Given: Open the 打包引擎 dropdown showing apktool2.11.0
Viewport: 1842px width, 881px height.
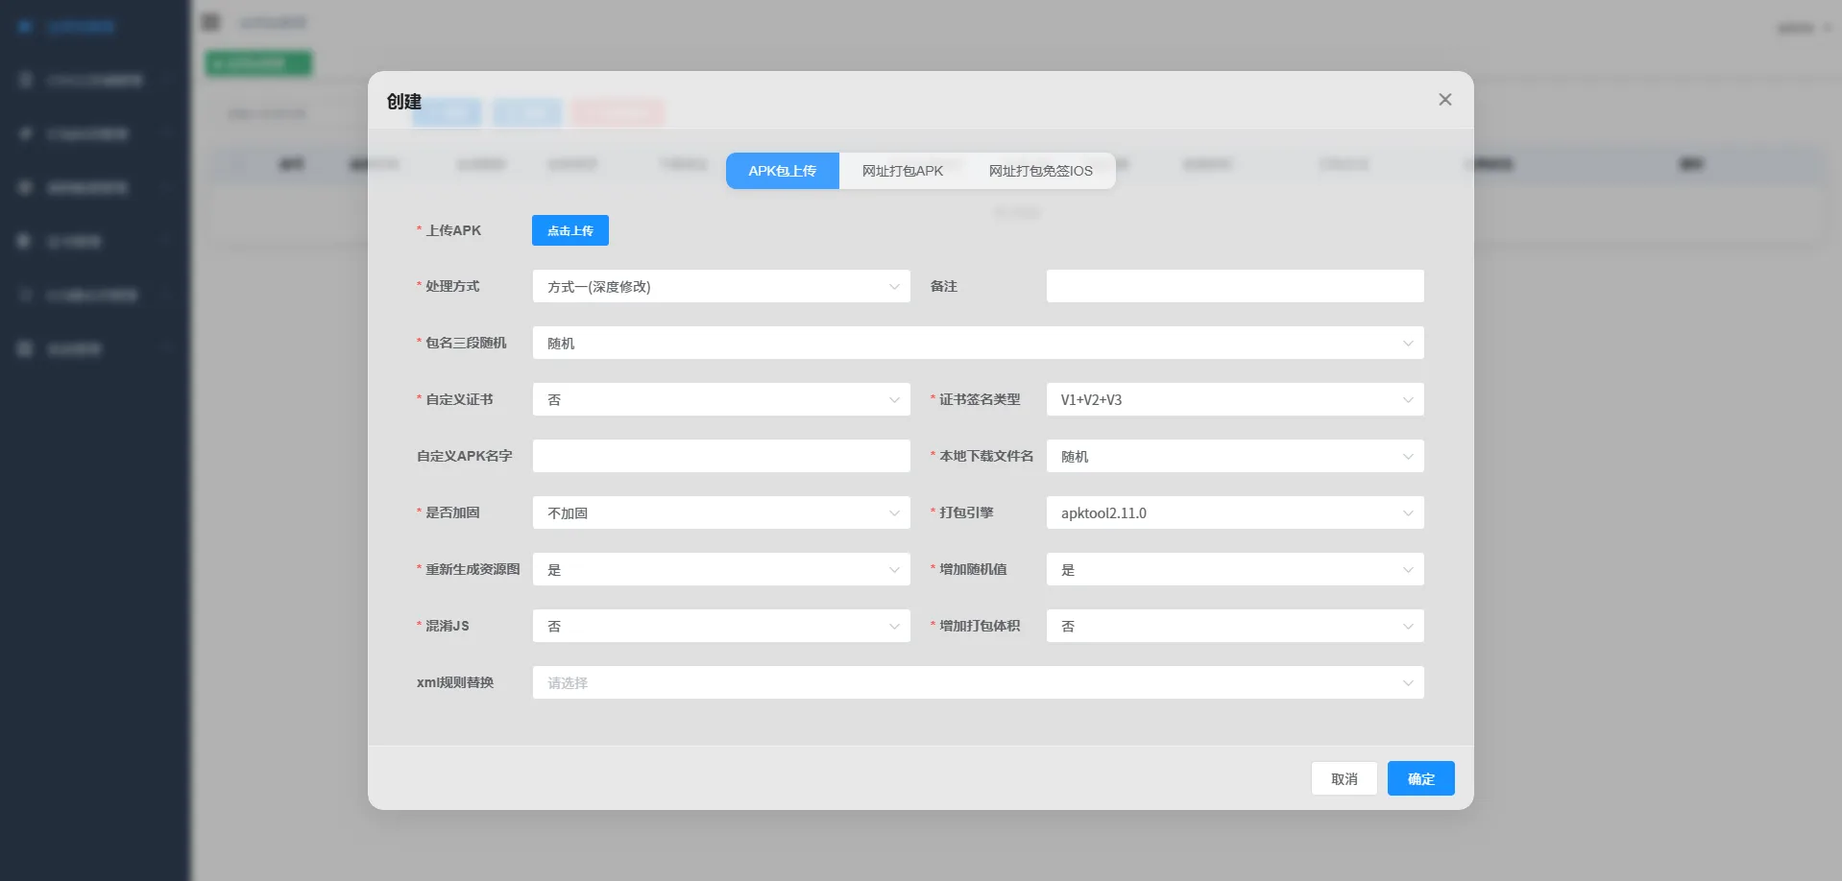Looking at the screenshot, I should tap(1234, 512).
